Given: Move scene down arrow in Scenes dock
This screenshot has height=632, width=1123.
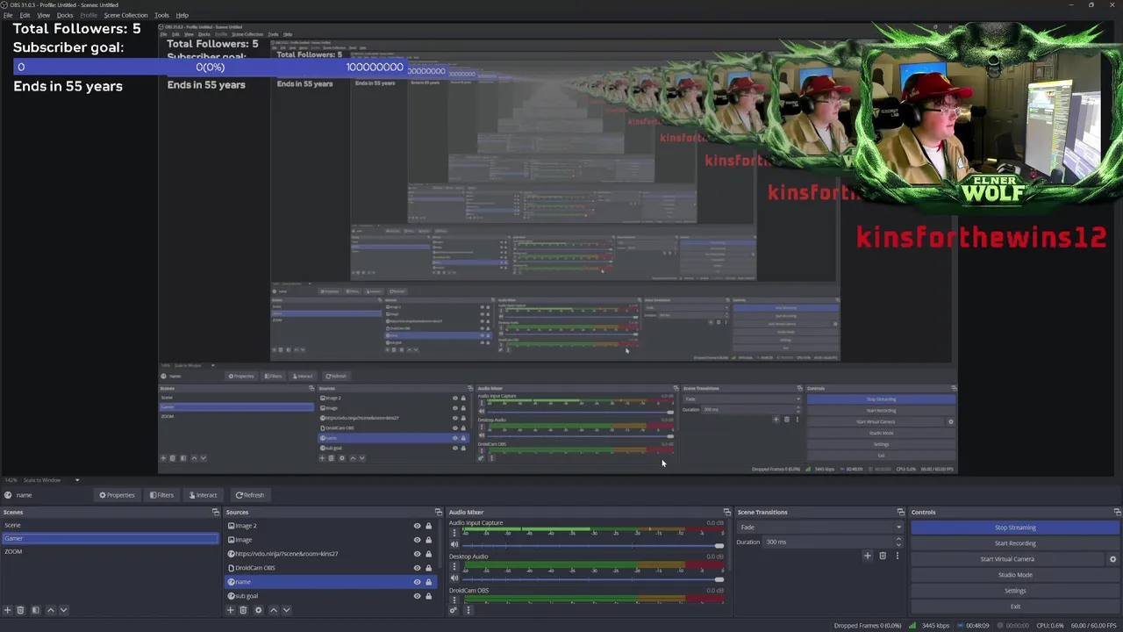Looking at the screenshot, I should 63,610.
